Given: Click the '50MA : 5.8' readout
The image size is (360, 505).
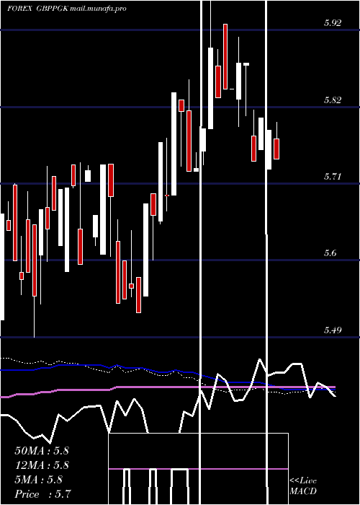Looking at the screenshot, I should click(42, 451).
